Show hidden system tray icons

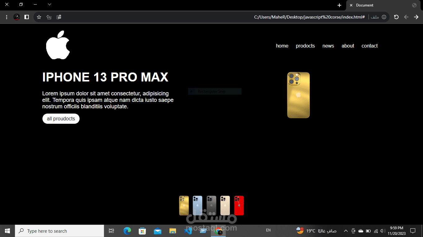click(x=346, y=231)
